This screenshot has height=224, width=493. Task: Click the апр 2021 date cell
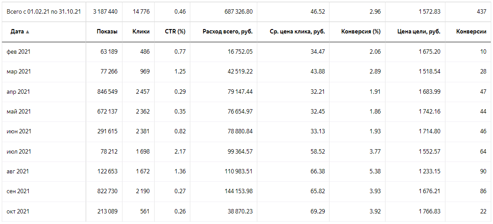click(x=19, y=92)
